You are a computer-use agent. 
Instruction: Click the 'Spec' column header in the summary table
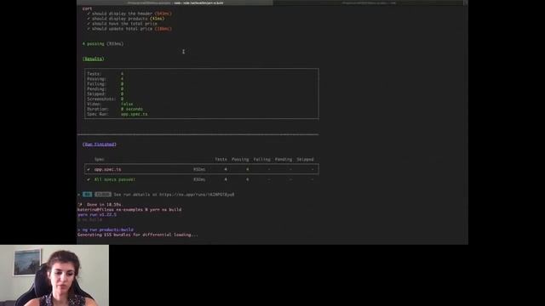click(x=100, y=160)
